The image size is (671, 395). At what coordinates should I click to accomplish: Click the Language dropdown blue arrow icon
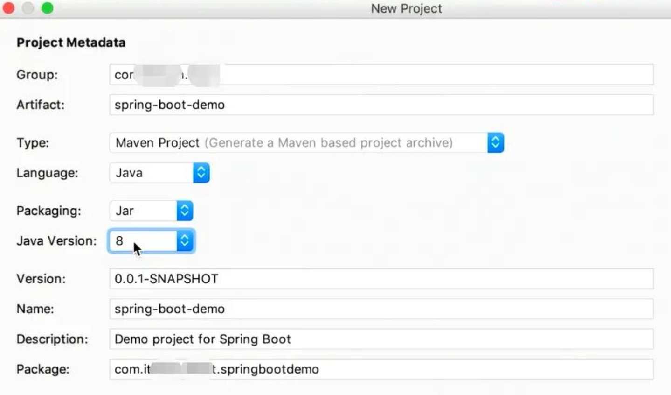(201, 173)
